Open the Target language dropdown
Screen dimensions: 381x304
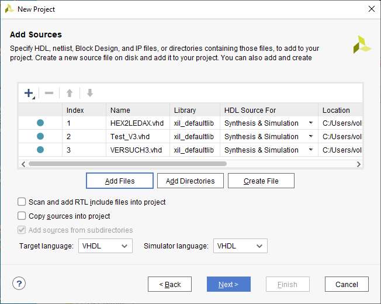tap(105, 246)
